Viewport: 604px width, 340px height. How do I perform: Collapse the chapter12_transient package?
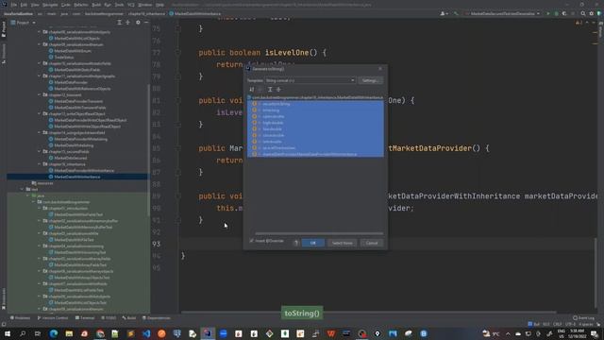pos(40,94)
